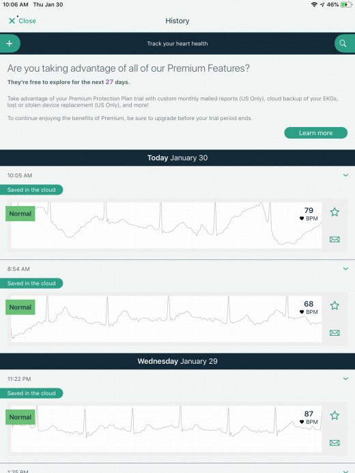Star the 8:54 AM EKG recording
This screenshot has width=355, height=473.
coord(335,306)
